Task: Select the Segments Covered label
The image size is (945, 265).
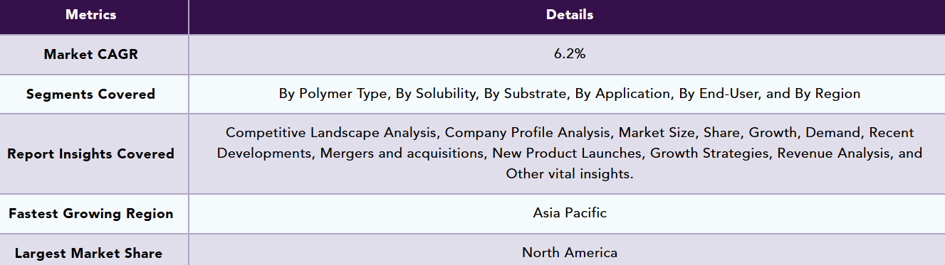Action: tap(90, 94)
